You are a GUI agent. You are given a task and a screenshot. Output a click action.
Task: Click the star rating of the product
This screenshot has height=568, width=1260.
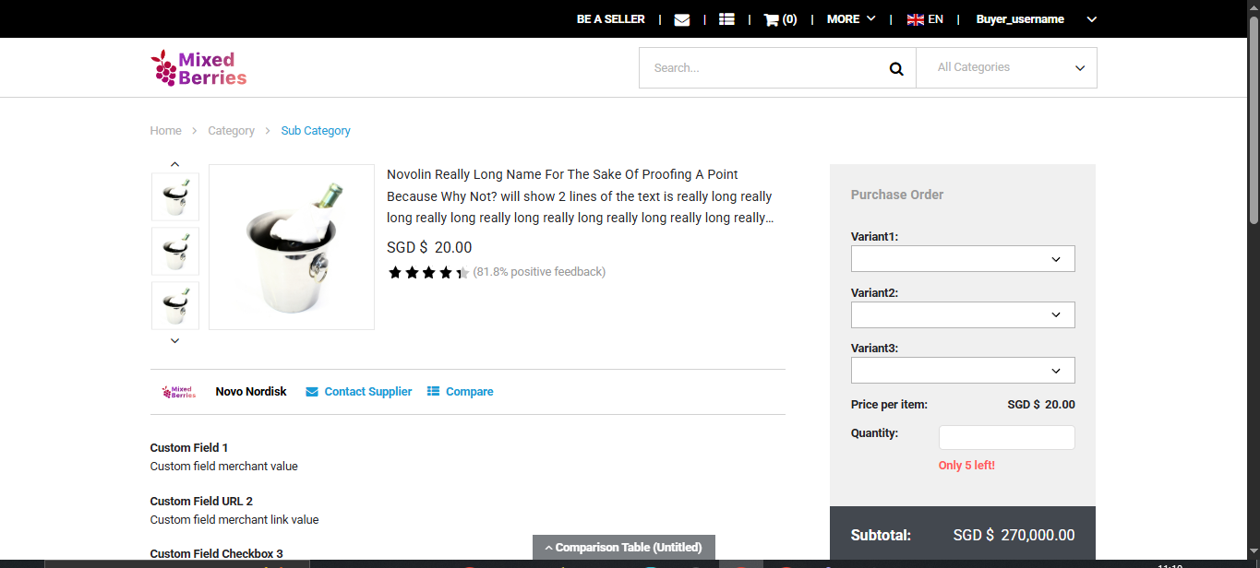428,272
